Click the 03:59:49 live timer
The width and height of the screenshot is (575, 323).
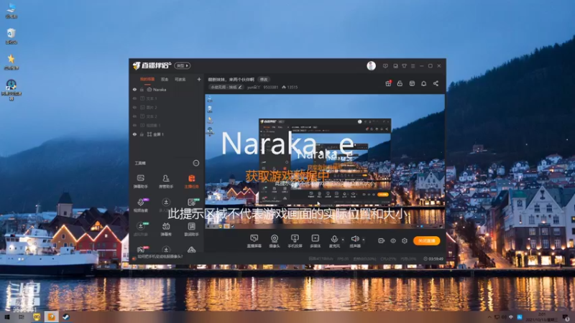point(433,259)
